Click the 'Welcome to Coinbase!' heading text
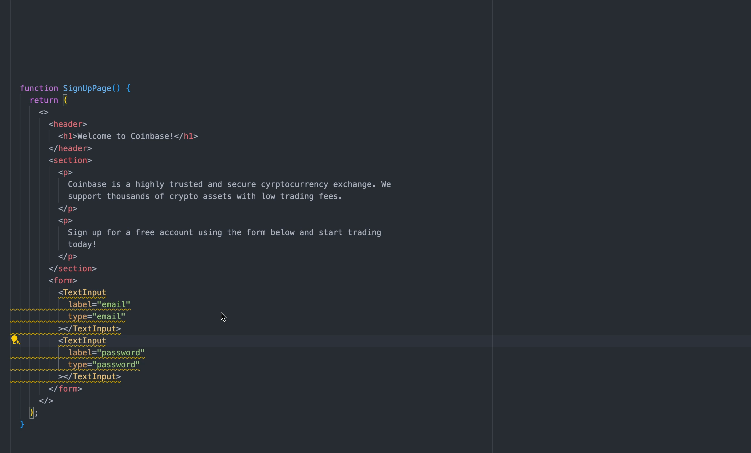Screen dimensions: 751x453 125,136
